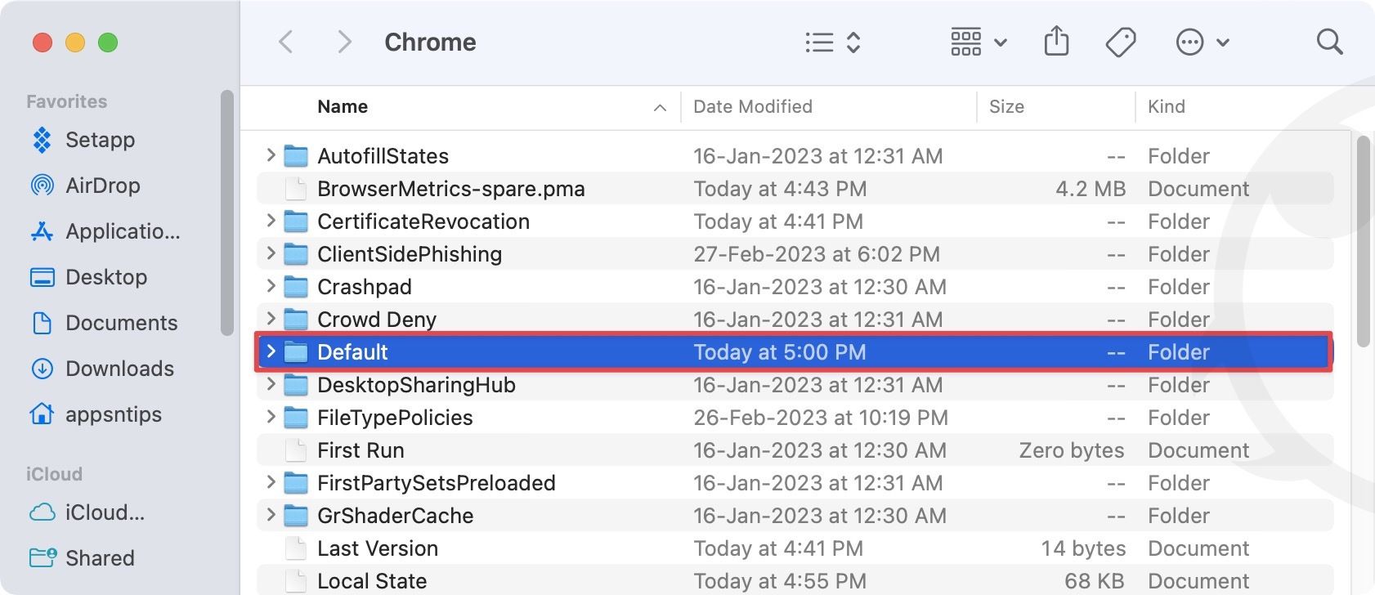Open the Share menu icon

1056,42
